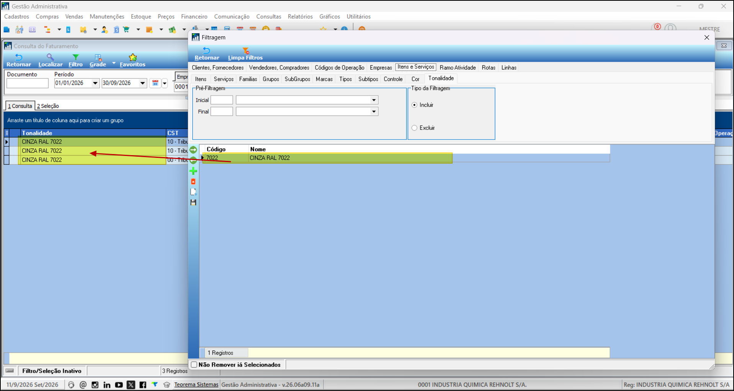The image size is (734, 391).
Task: Expand the Final pré-filtragem dropdown
Action: coord(374,112)
